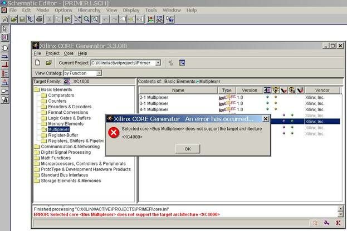Select the red bus tap tool
Image resolution: width=347 pixels, height=231 pixels.
tap(5, 73)
